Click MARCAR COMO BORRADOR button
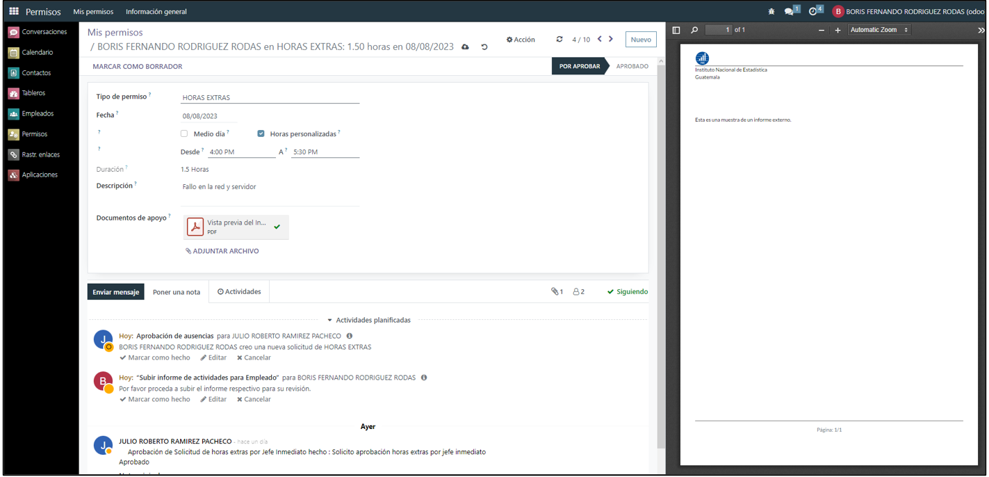This screenshot has width=989, height=477. (x=138, y=67)
